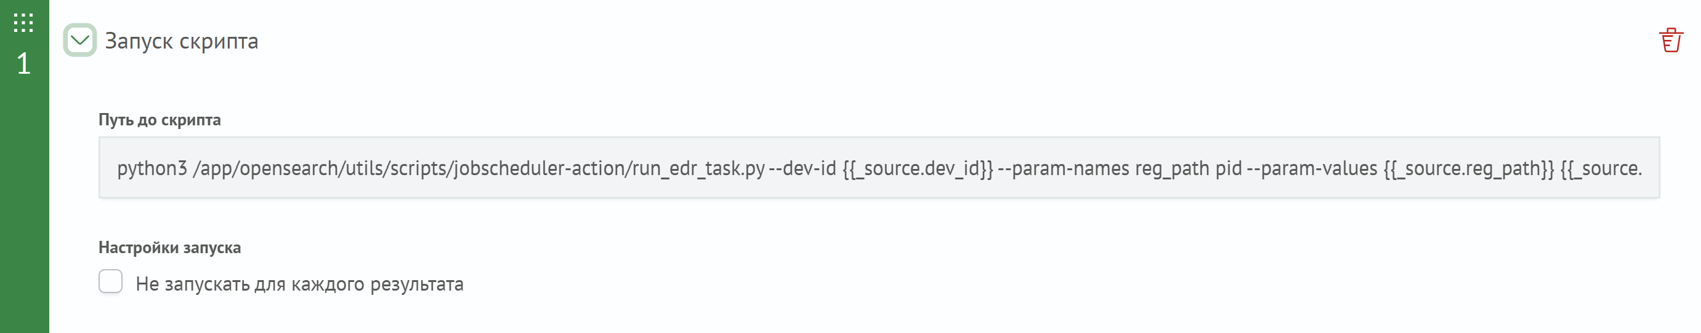
Task: Toggle the green-bordered chevron button
Action: (x=80, y=40)
